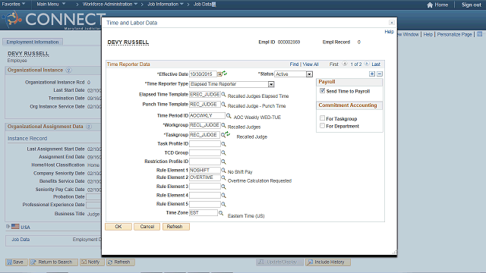The width and height of the screenshot is (486, 273).
Task: Focus the Time Zone field
Action: [x=204, y=212]
